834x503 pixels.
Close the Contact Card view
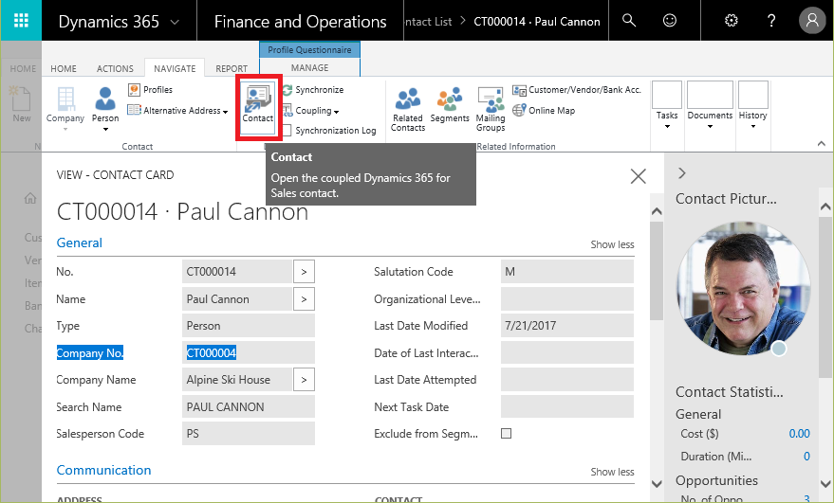pyautogui.click(x=638, y=176)
